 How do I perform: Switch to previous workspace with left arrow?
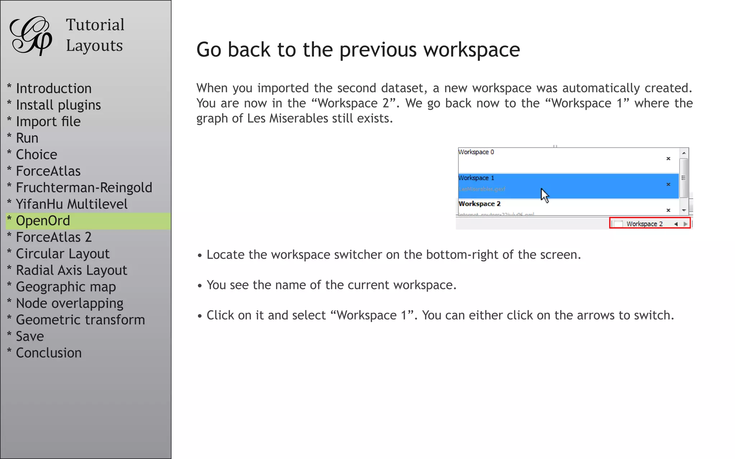click(676, 224)
